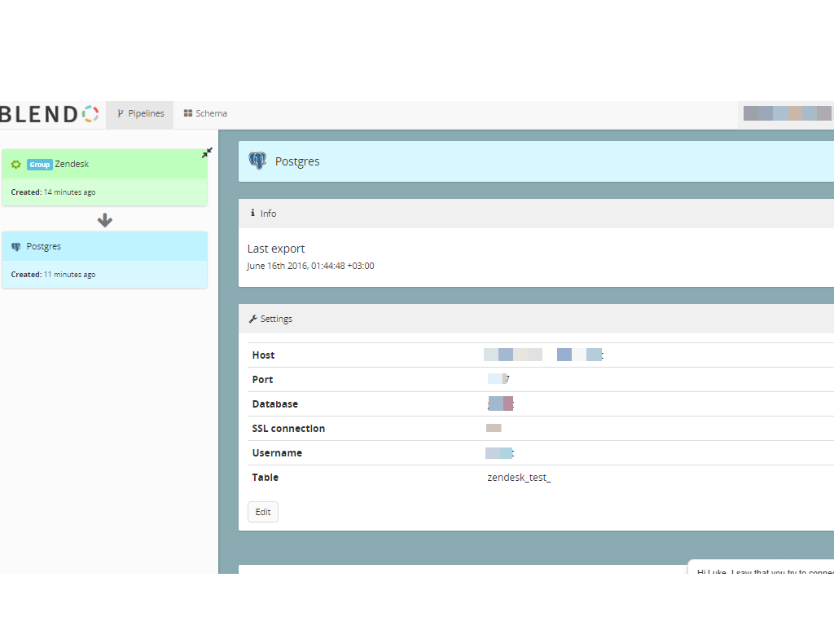Click the Table value zendesk_test_
Image resolution: width=834 pixels, height=626 pixels.
[519, 478]
